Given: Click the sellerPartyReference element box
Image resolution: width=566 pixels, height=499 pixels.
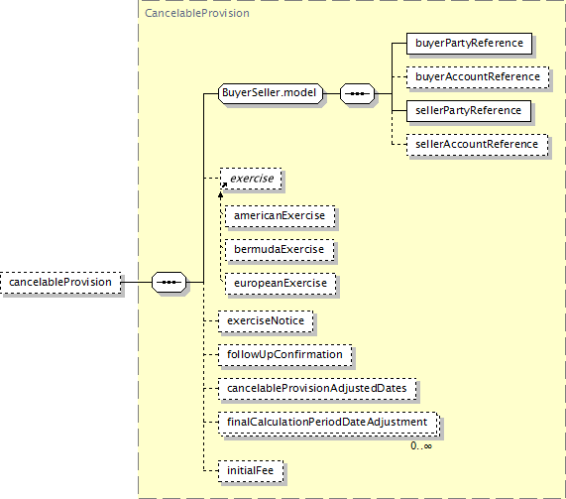Looking at the screenshot, I should coord(469,110).
